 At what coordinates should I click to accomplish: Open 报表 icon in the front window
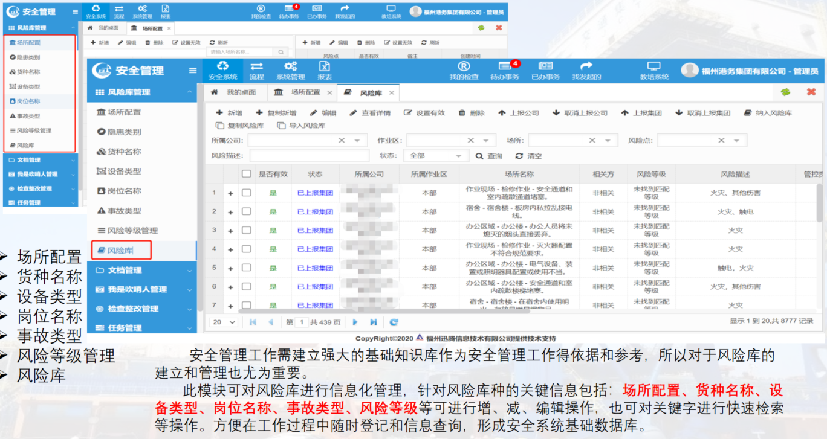coord(325,70)
